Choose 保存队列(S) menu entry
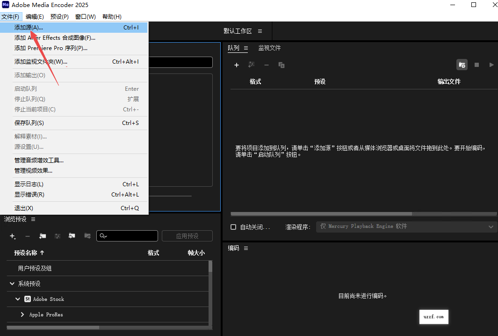Screen dimensions: 498x336 point(29,123)
